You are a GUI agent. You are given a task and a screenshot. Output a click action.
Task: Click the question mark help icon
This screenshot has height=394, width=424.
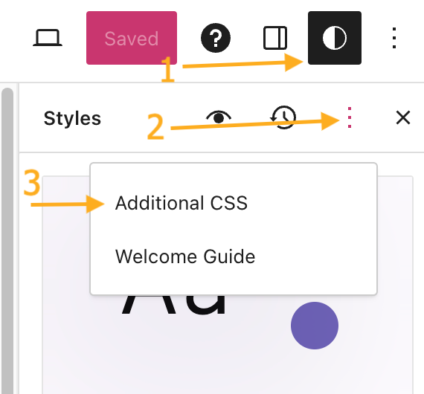216,38
